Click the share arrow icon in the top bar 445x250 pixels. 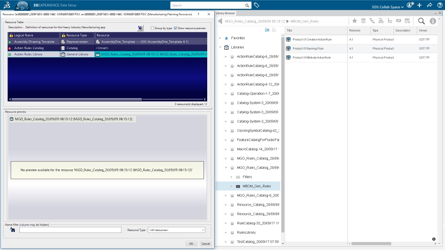click(430, 5)
